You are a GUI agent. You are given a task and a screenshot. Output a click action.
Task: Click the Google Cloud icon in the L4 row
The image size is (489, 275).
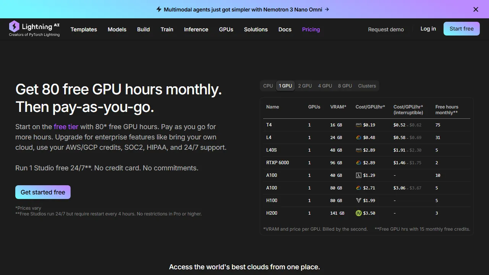click(x=358, y=137)
